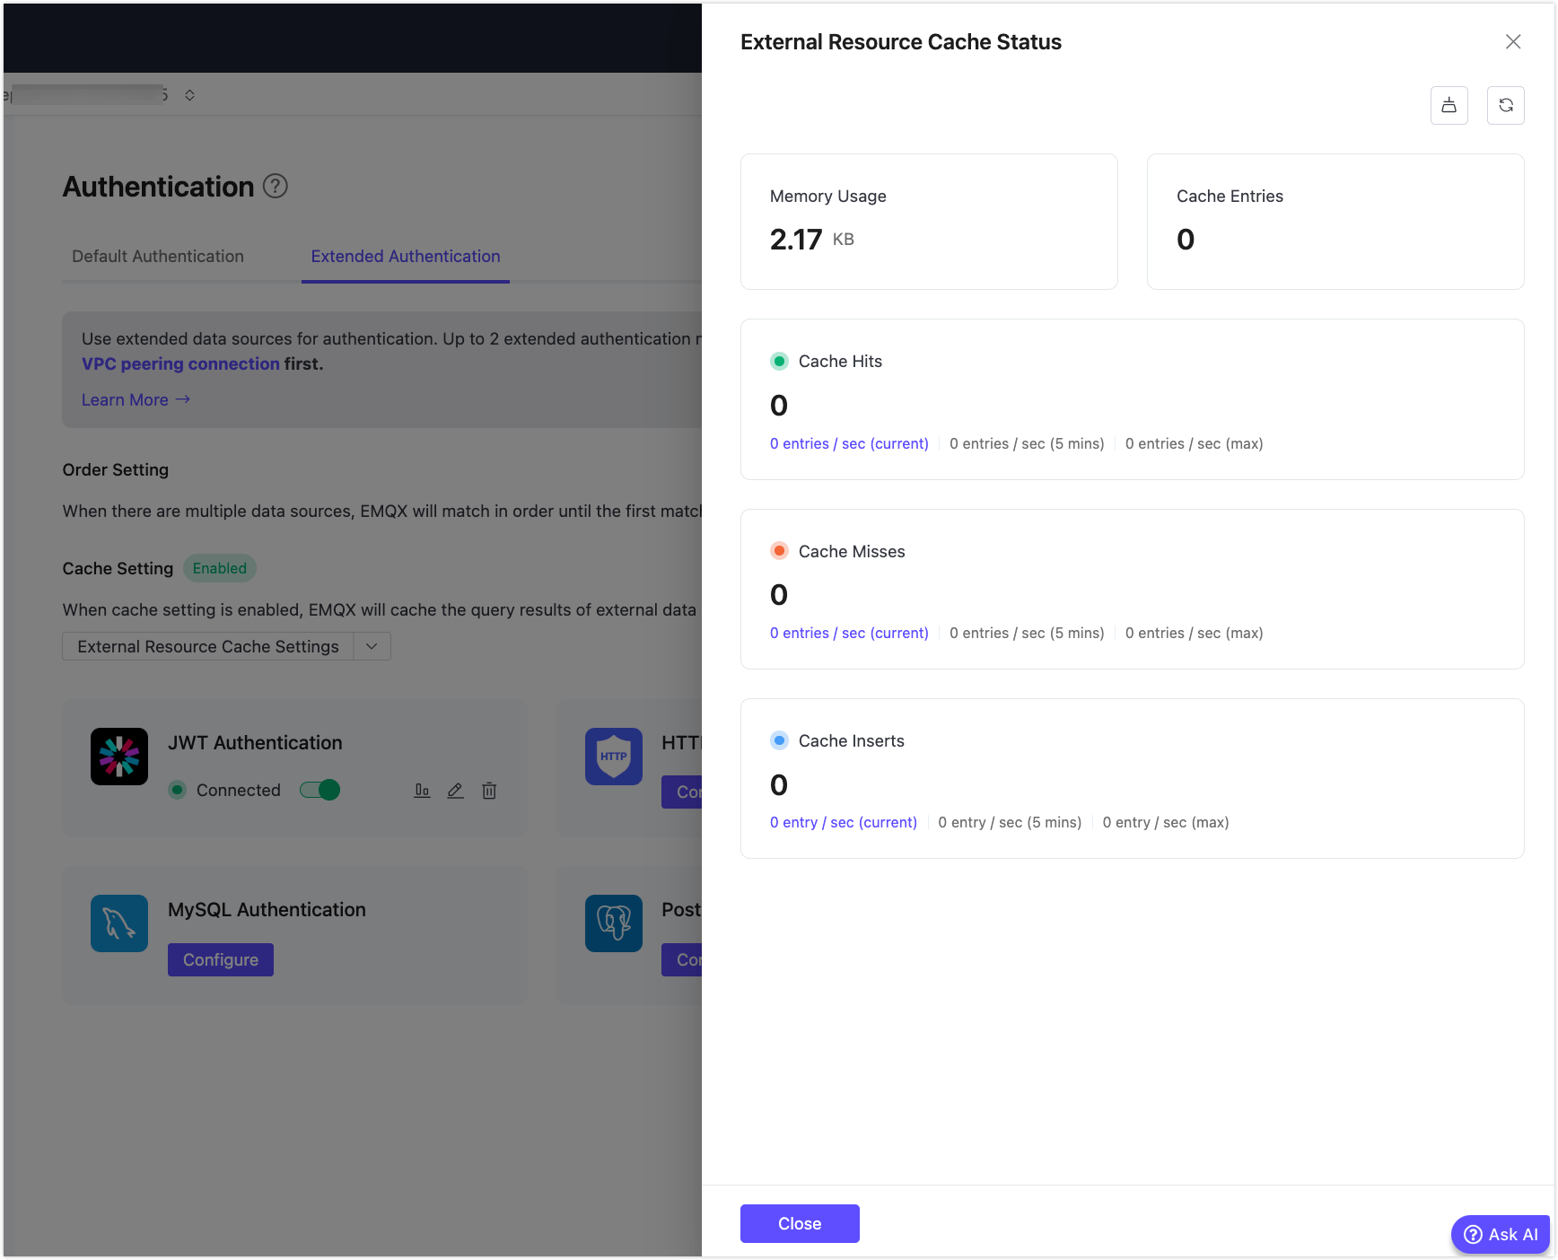The width and height of the screenshot is (1558, 1260).
Task: Switch to the Default Authentication tab
Action: [158, 257]
